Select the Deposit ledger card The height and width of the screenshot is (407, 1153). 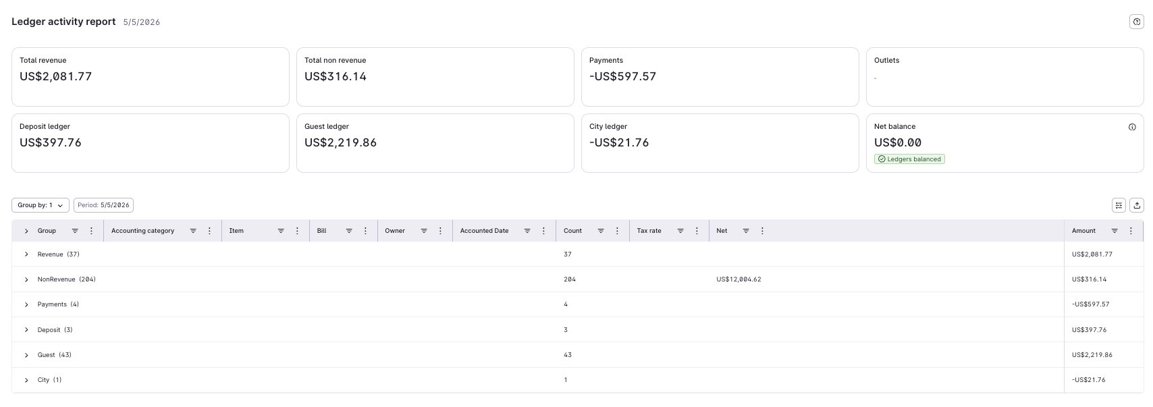(151, 143)
